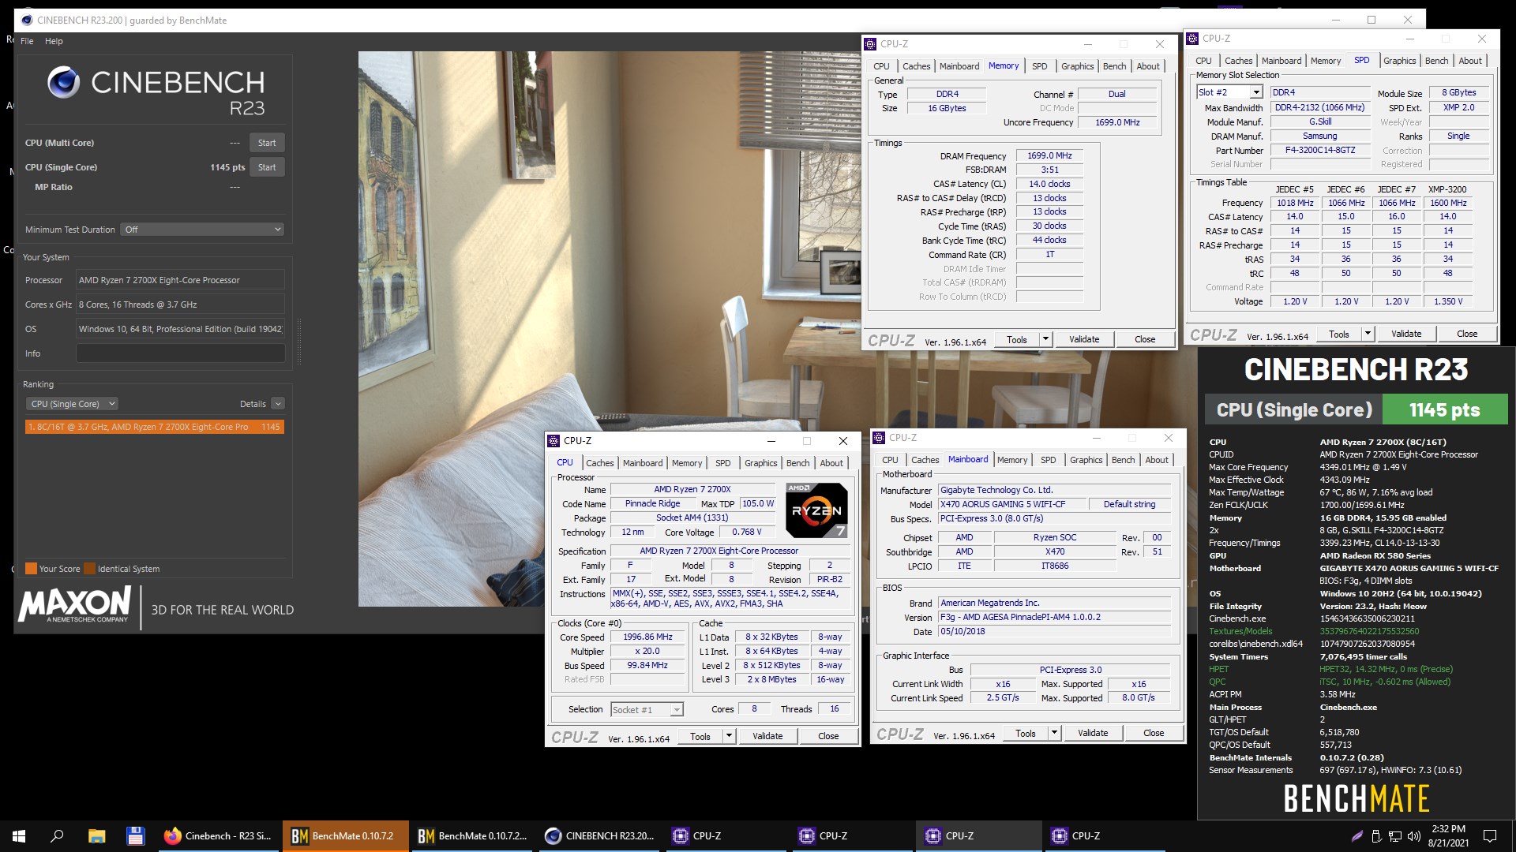
Task: Open the active BenchMate 0.10.7.2 taskbar item
Action: (345, 836)
